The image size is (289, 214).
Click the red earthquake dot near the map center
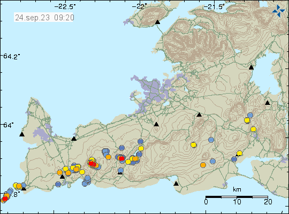point(121,158)
